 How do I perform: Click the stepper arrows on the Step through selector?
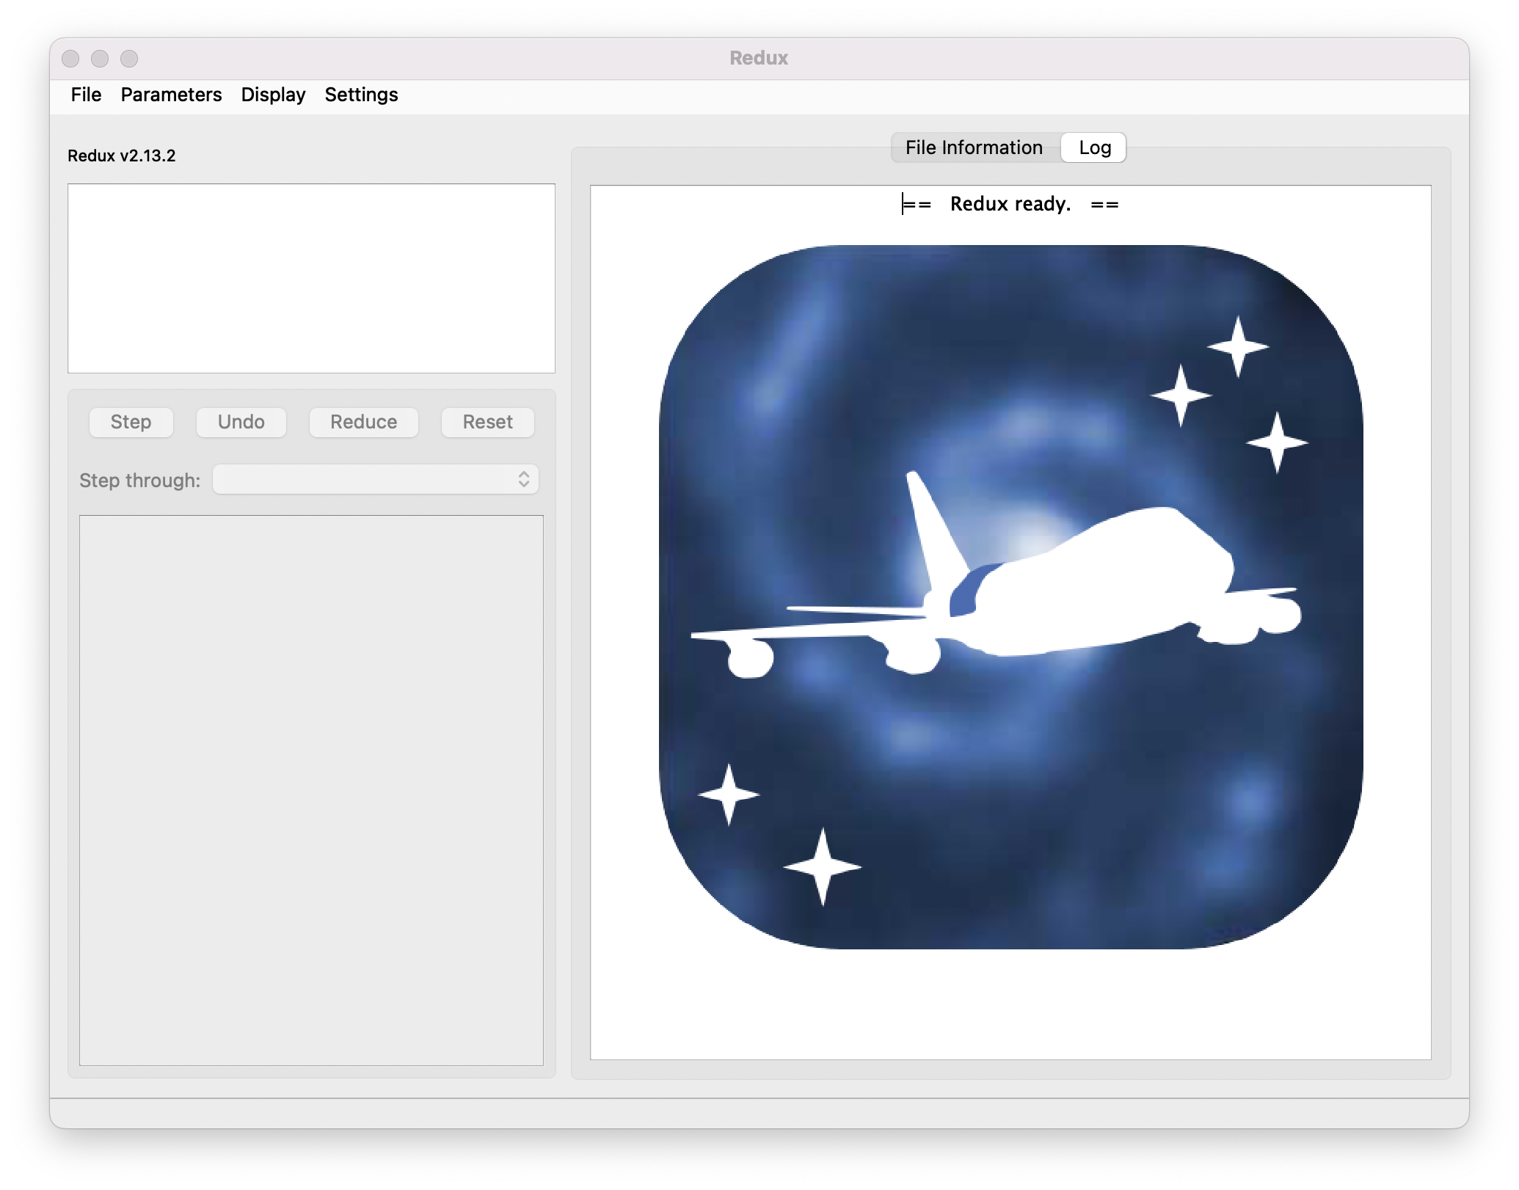523,479
